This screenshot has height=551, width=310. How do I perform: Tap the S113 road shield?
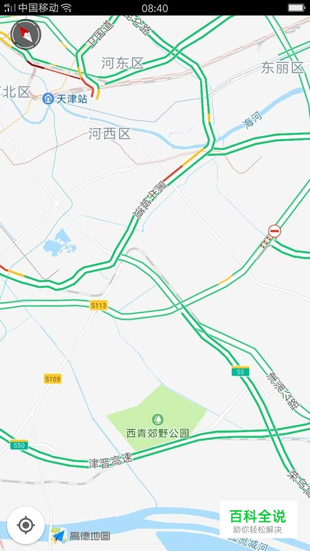point(99,305)
